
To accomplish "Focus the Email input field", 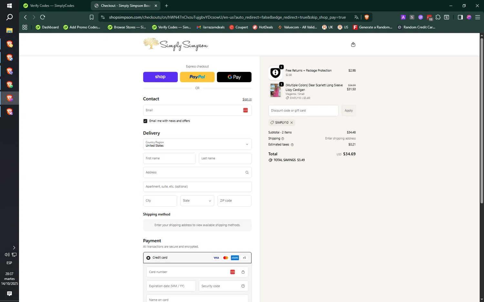I will pos(197,110).
